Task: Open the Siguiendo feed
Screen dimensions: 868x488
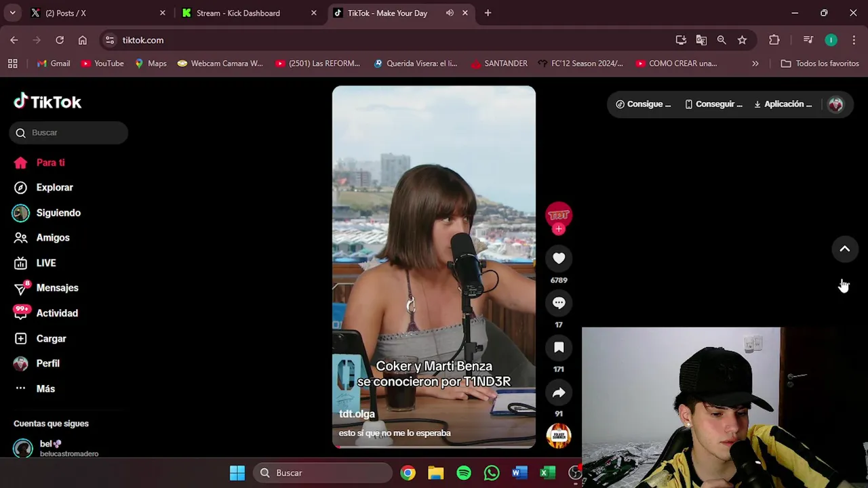Action: (x=47, y=213)
